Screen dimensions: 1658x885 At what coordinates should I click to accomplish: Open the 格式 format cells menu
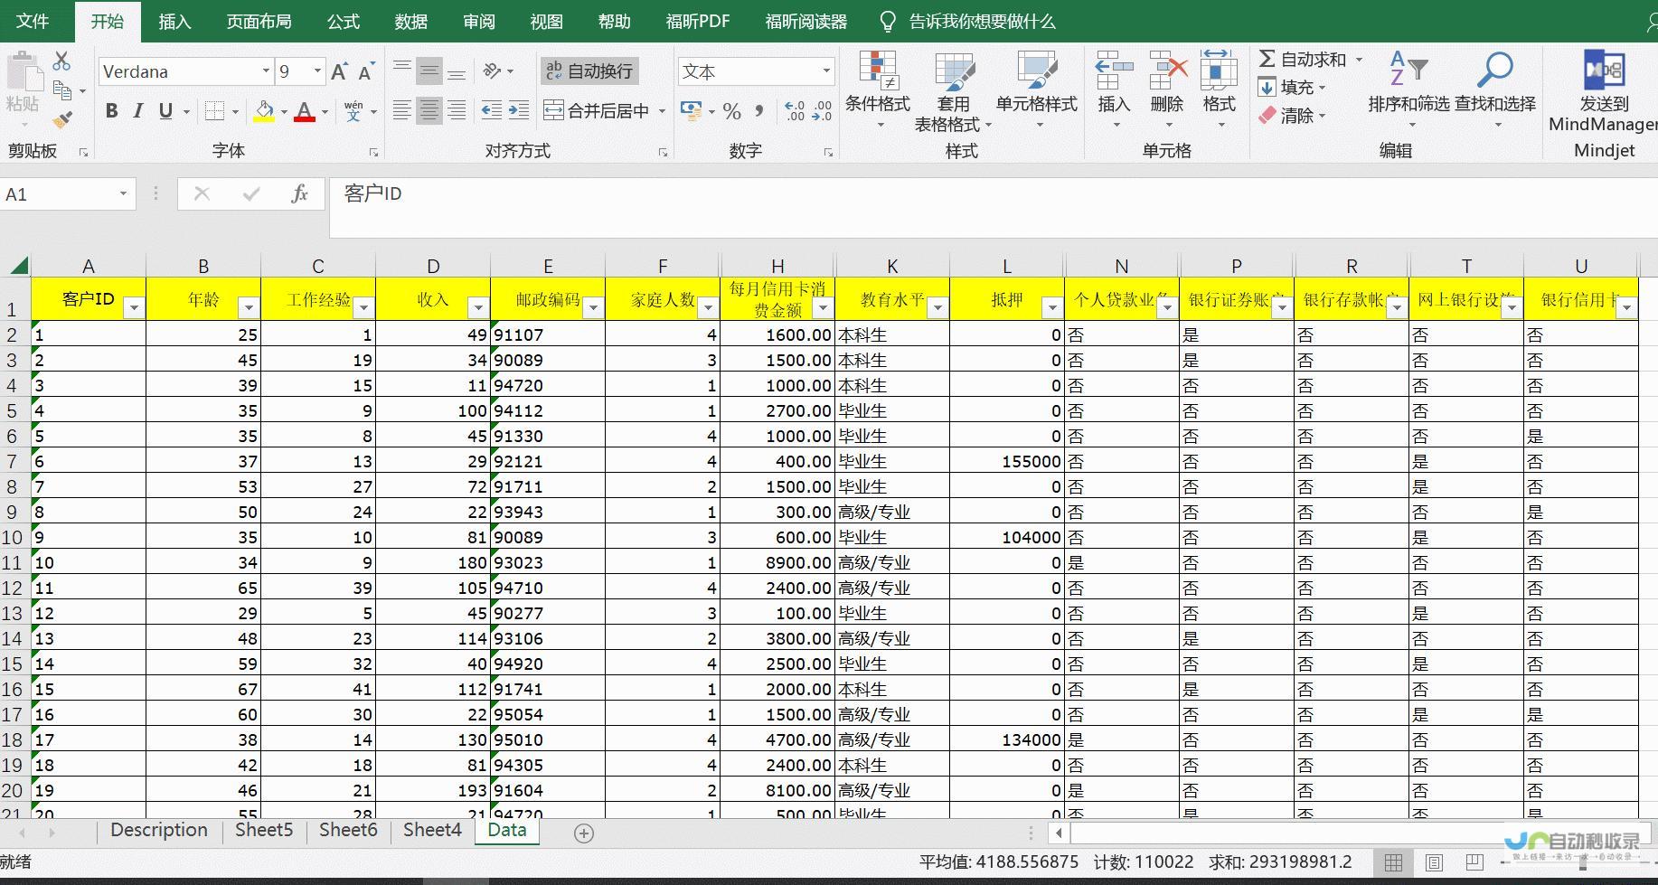coord(1219,88)
